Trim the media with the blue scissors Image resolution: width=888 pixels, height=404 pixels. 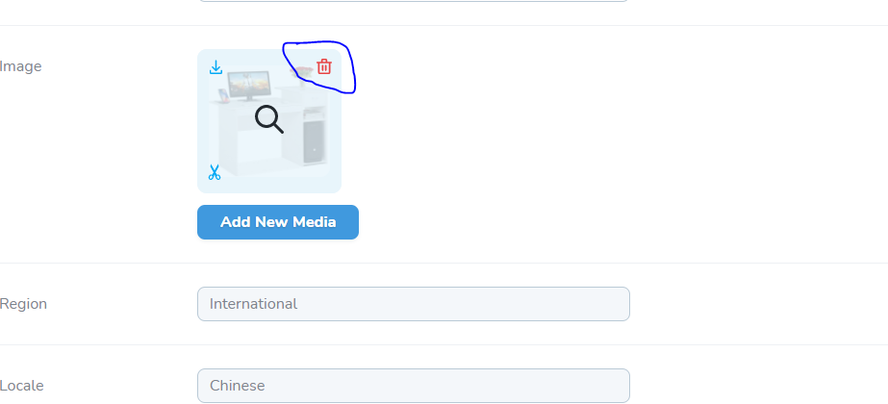215,172
